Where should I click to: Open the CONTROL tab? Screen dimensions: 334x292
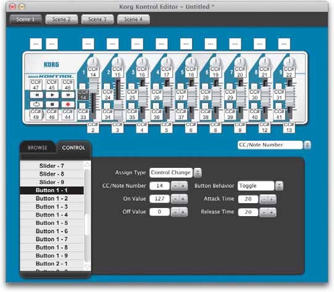73,148
